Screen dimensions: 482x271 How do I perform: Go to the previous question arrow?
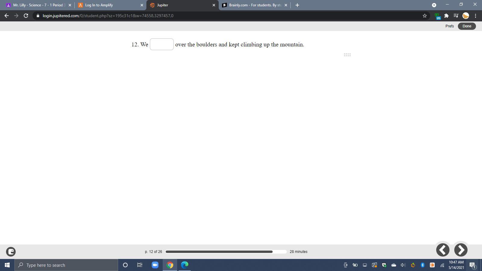(443, 250)
